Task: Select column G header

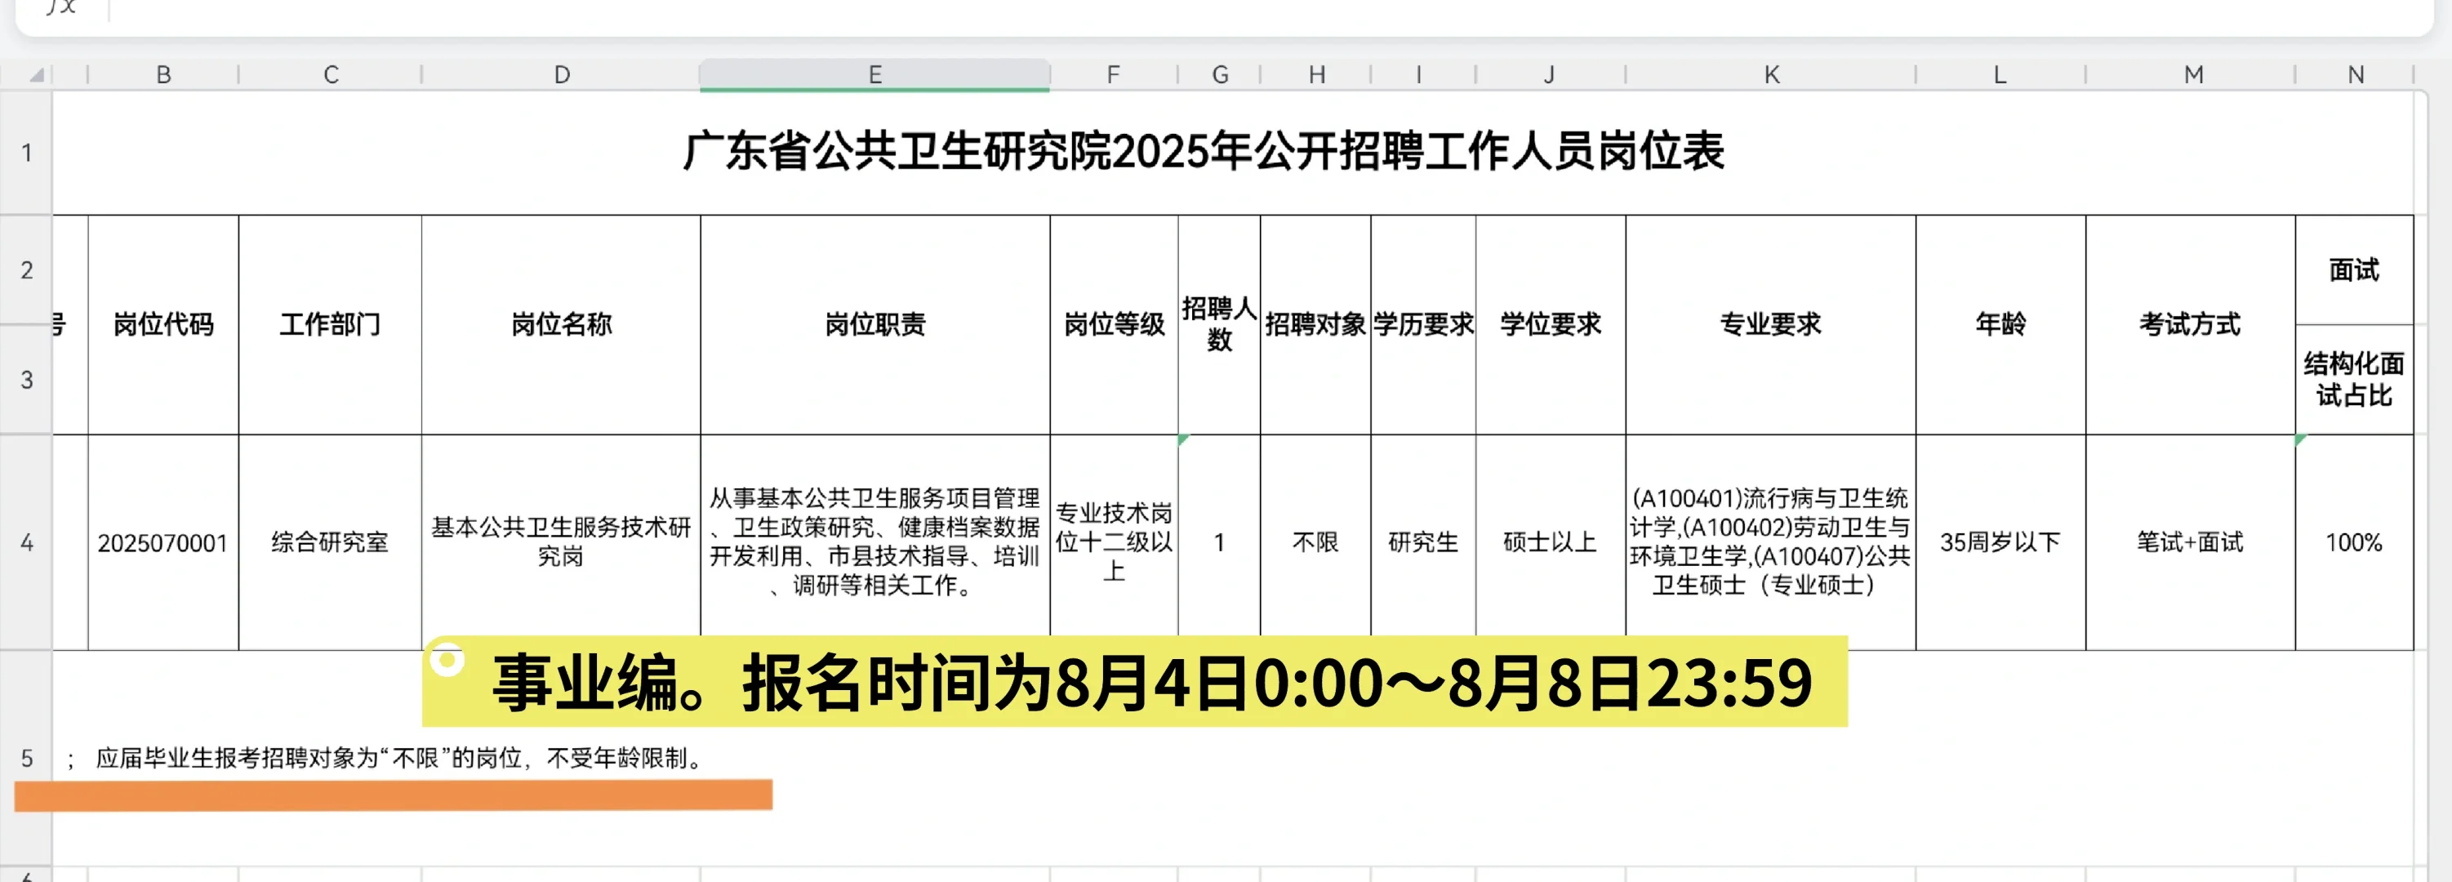Action: 1219,74
